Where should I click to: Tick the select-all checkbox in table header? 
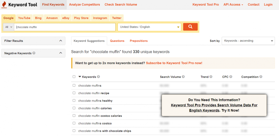pyautogui.click(x=74, y=77)
